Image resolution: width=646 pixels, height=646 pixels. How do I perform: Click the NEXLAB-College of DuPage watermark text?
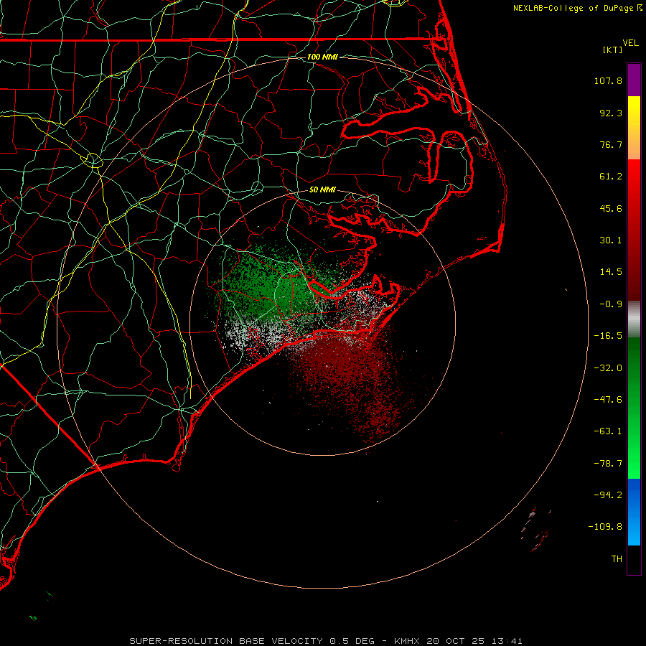point(574,8)
